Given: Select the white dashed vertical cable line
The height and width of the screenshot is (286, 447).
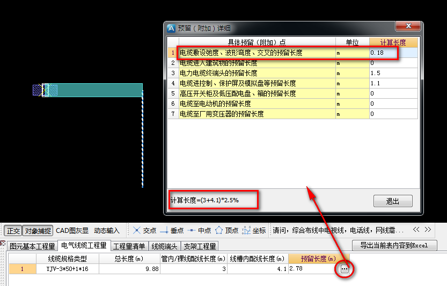Looking at the screenshot, I should tap(143, 139).
